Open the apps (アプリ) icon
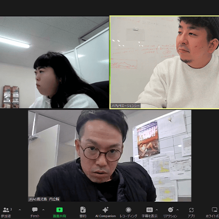219x219 pixels. pos(191,210)
